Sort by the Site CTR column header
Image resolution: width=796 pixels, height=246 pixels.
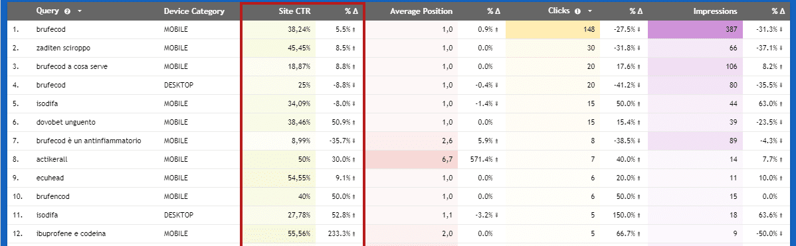click(296, 11)
